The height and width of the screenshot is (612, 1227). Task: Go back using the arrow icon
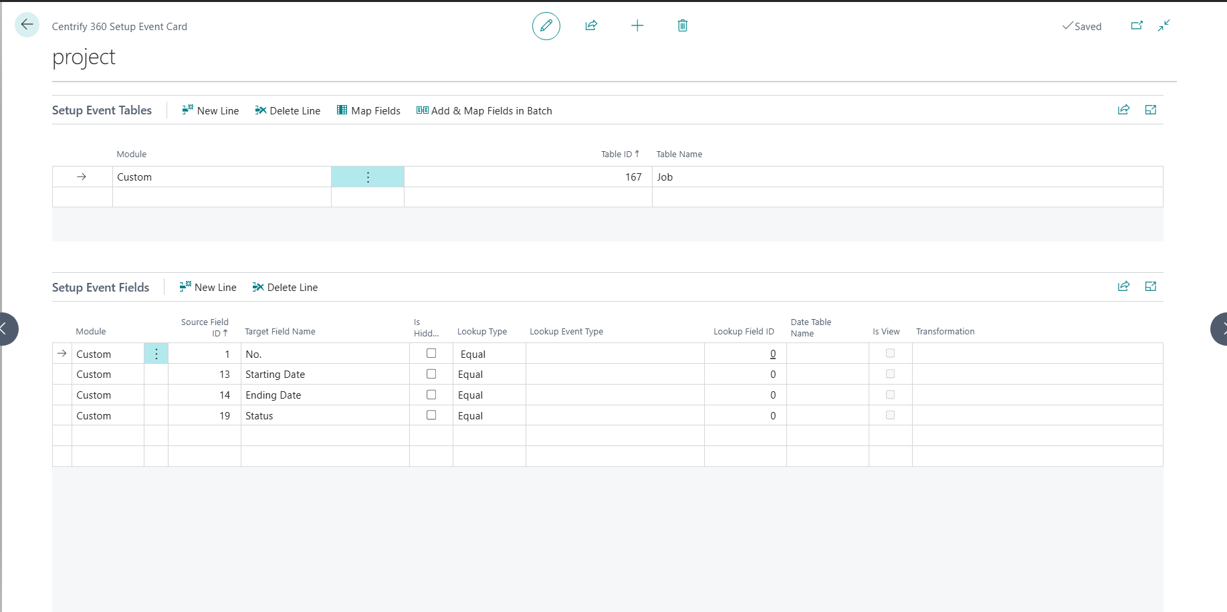point(27,25)
